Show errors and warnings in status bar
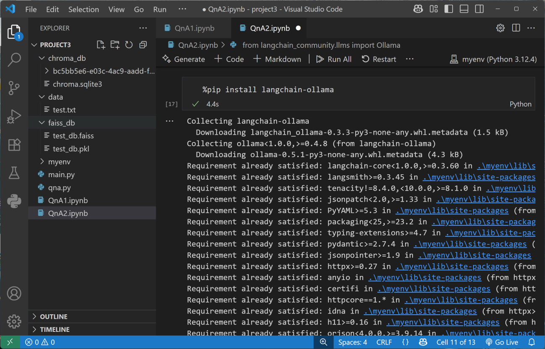This screenshot has height=349, width=545. (x=40, y=342)
